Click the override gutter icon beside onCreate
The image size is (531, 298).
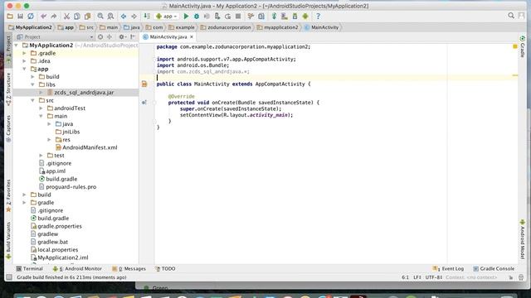(144, 103)
